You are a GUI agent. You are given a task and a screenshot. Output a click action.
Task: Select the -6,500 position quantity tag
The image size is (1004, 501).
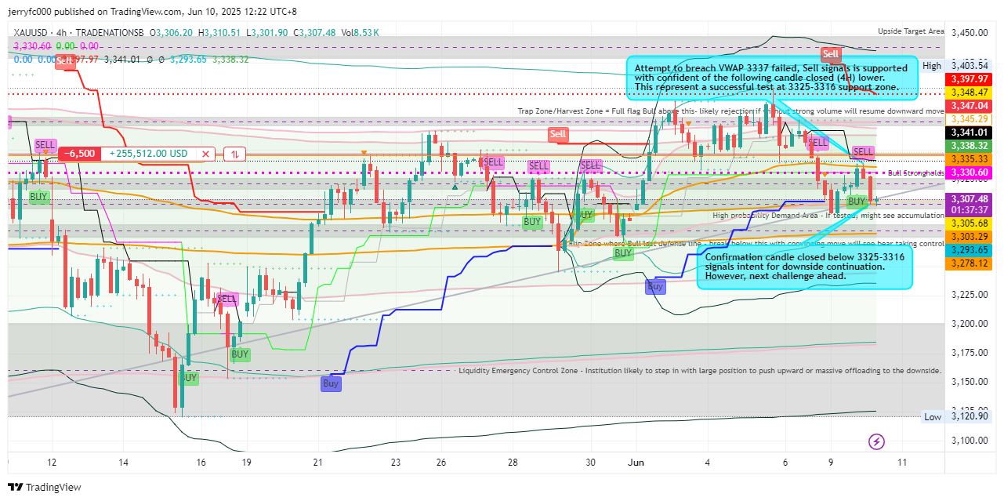[x=80, y=154]
